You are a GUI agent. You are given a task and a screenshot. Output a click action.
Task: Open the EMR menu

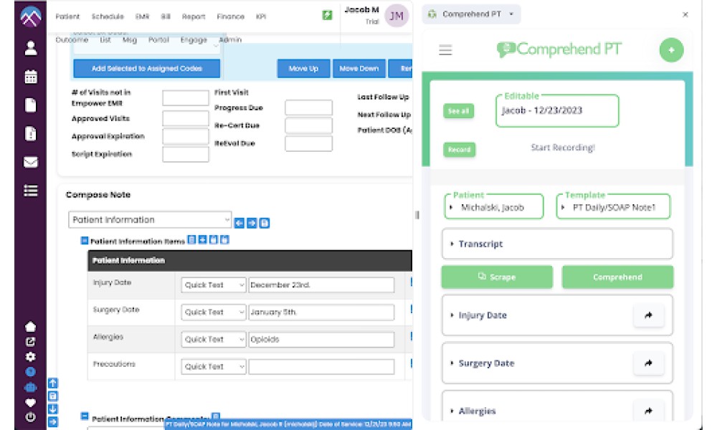(142, 16)
